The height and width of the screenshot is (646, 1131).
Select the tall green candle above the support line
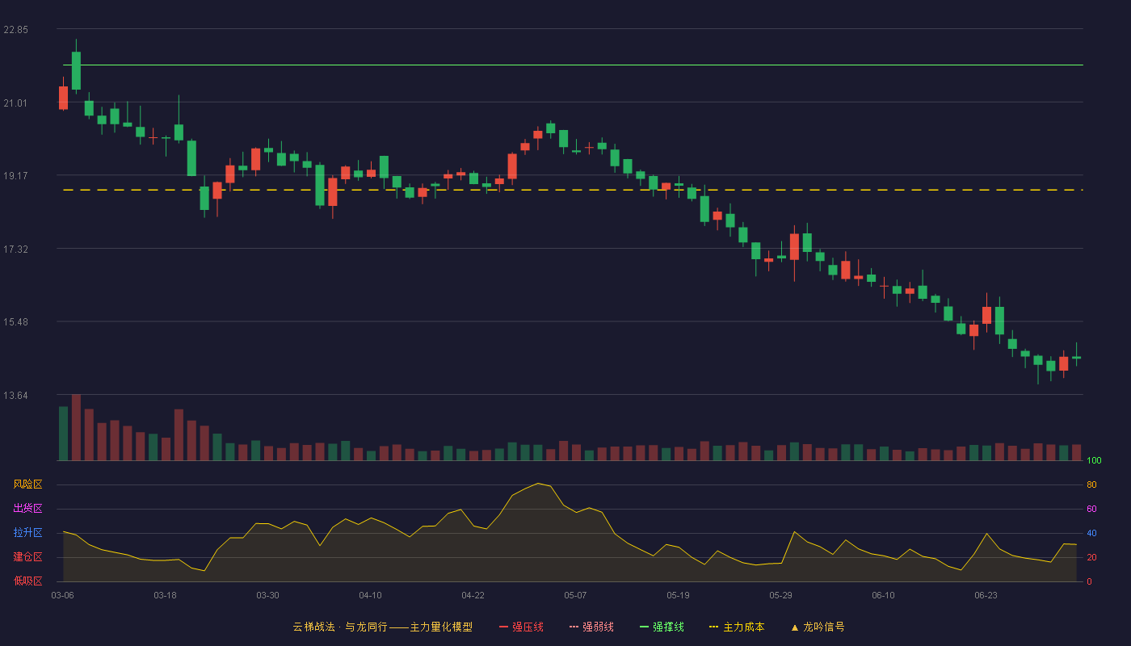(x=76, y=70)
